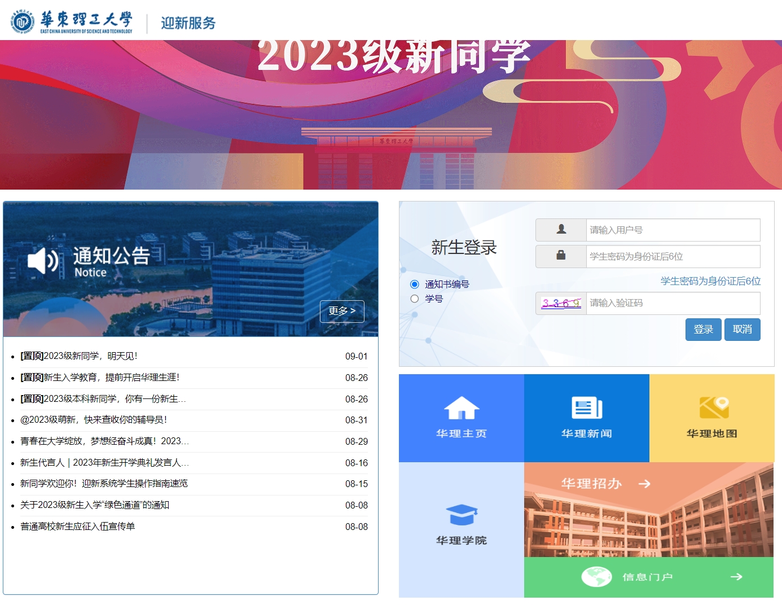The height and width of the screenshot is (605, 782).
Task: Open notice 新生入学教育，提前开启华理生涯！
Action: 100,378
